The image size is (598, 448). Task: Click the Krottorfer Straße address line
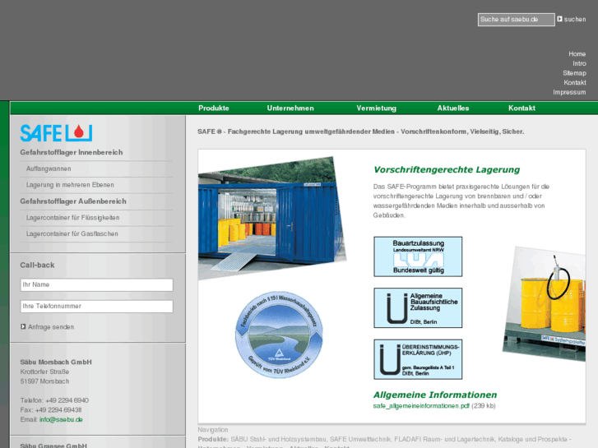click(x=44, y=372)
